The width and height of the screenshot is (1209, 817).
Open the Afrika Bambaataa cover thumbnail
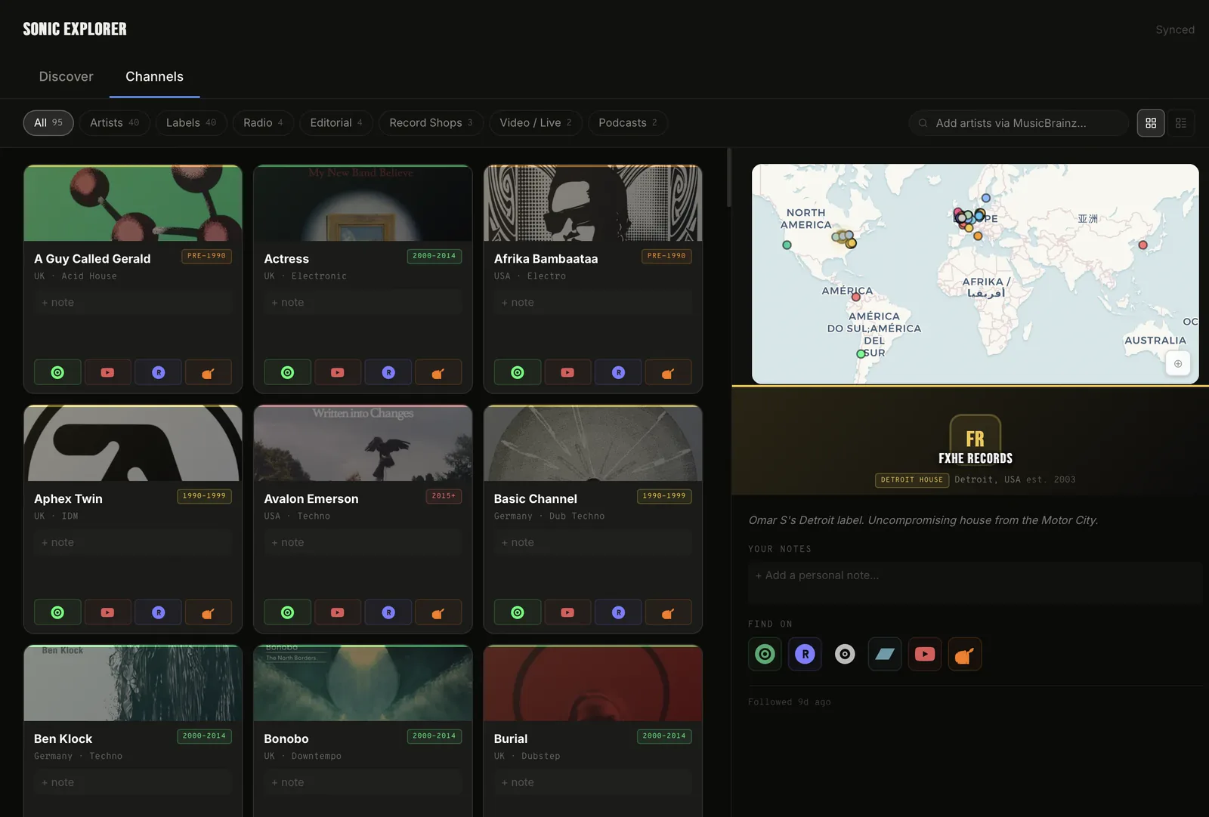(593, 203)
